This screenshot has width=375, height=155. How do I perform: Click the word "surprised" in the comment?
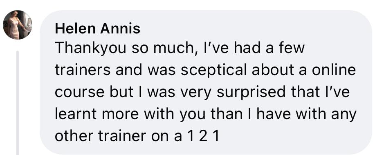click(x=251, y=93)
